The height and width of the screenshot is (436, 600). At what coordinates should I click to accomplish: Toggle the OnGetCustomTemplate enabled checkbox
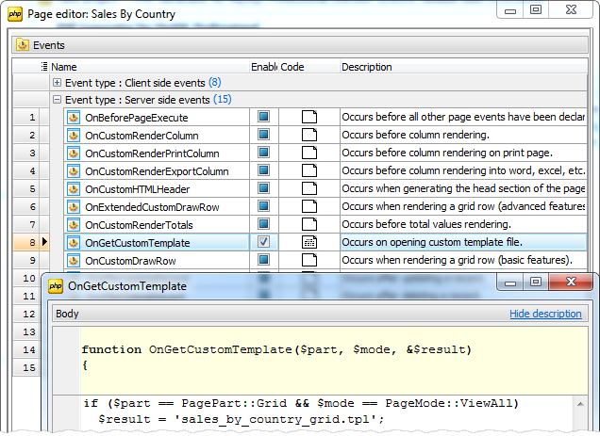click(x=264, y=242)
